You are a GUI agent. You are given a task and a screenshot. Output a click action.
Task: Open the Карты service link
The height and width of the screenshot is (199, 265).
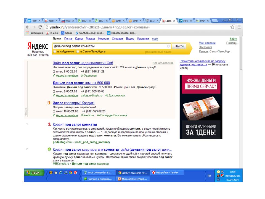click(x=79, y=39)
